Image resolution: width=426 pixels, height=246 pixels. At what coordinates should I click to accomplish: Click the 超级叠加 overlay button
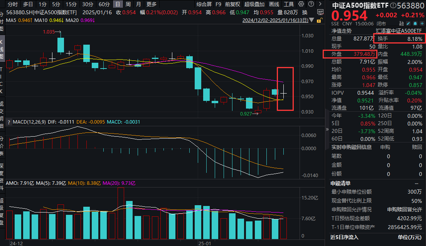pyautogui.click(x=254, y=4)
